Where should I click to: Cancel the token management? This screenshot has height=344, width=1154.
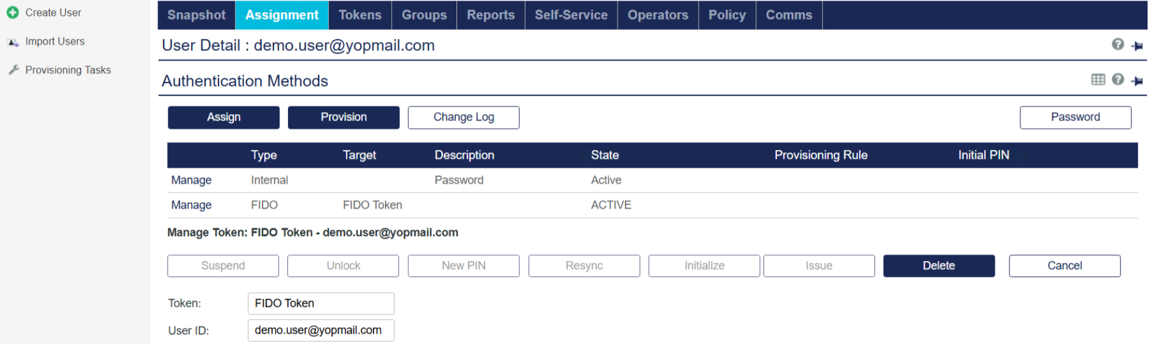coord(1064,266)
